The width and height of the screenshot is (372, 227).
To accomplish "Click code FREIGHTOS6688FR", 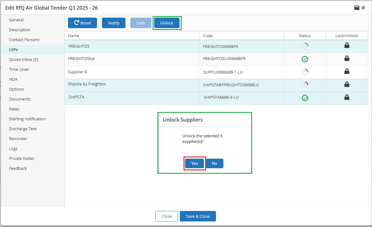I will coord(221,47).
